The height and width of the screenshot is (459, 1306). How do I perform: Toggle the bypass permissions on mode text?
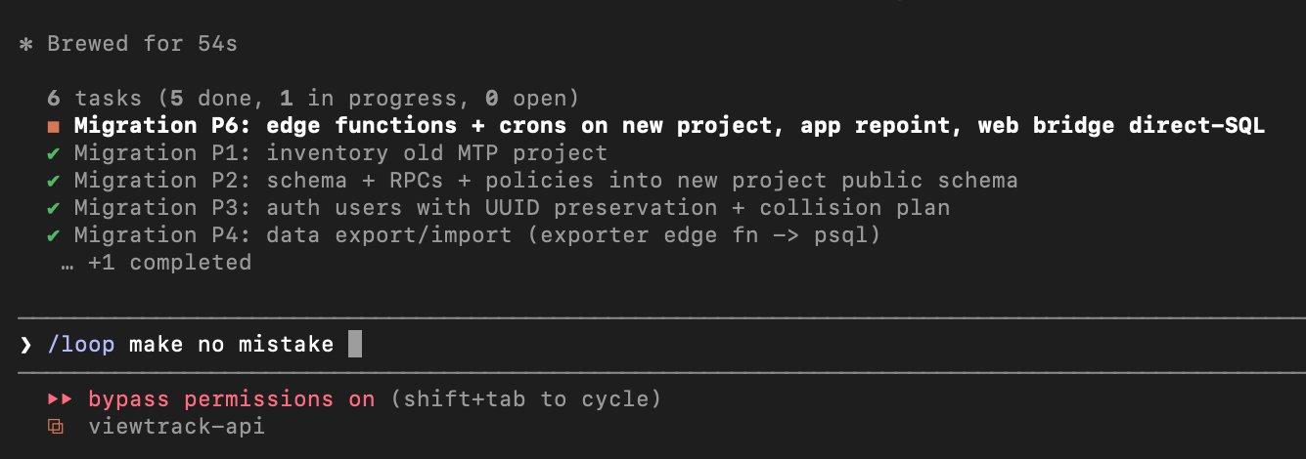coord(231,399)
